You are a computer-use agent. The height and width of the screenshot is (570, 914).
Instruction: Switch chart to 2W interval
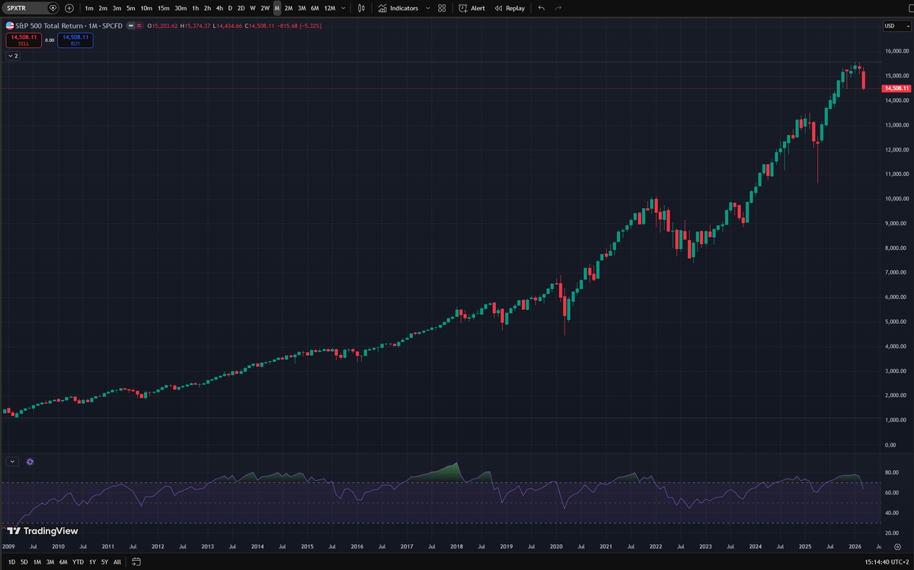[265, 8]
